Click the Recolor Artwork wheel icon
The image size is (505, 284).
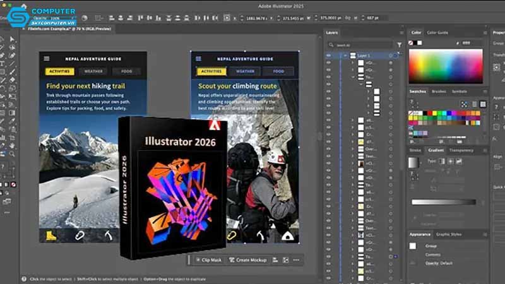pyautogui.click(x=85, y=18)
